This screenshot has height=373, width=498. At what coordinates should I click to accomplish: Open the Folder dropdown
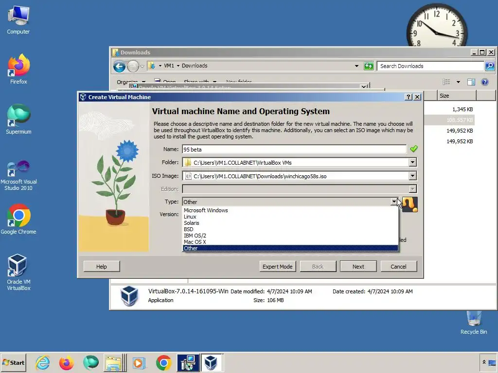[412, 162]
